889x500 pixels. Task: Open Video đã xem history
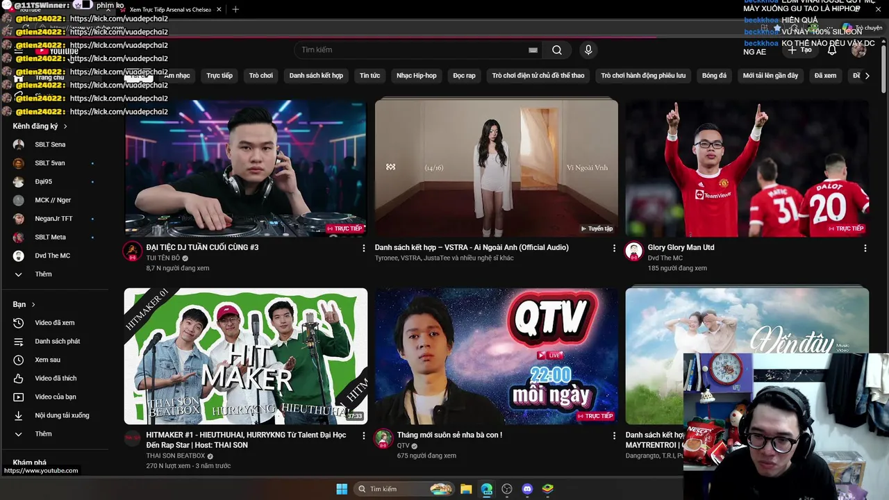[x=56, y=323]
